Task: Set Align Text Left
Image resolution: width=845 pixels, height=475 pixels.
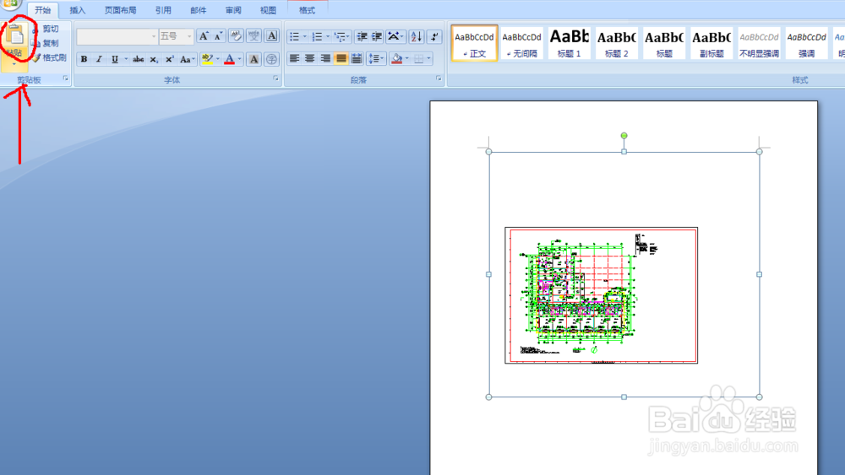Action: [294, 58]
